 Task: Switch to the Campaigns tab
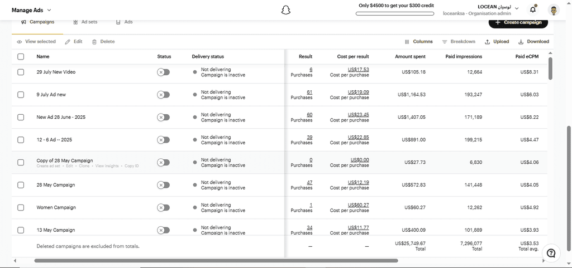point(37,22)
